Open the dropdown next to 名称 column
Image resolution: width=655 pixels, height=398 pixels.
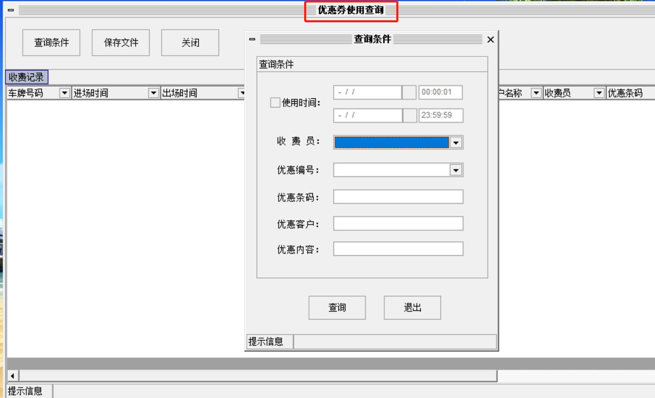point(536,93)
